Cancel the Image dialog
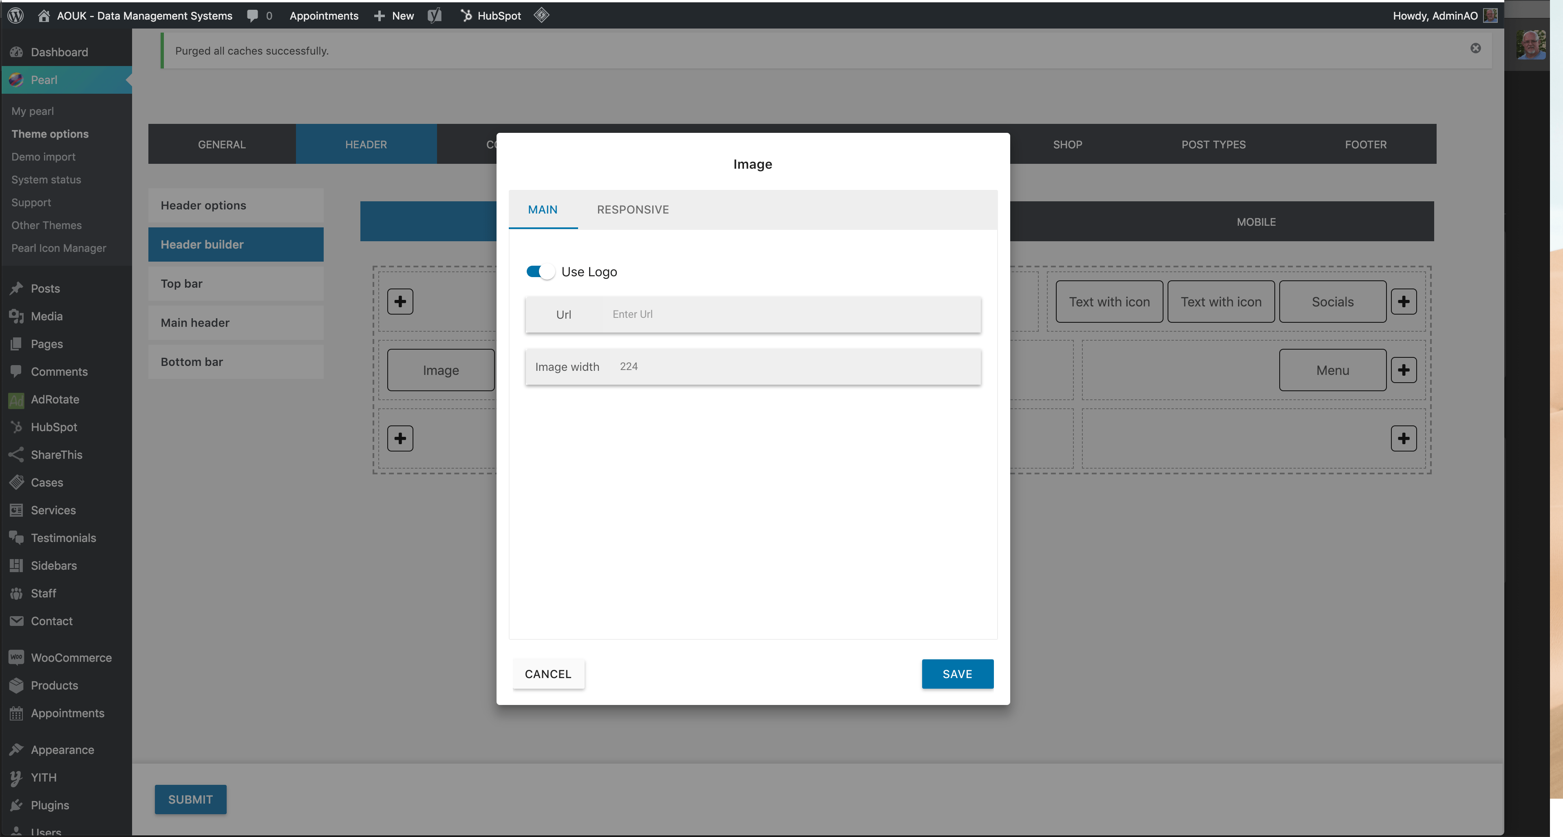Viewport: 1563px width, 837px height. (x=548, y=674)
